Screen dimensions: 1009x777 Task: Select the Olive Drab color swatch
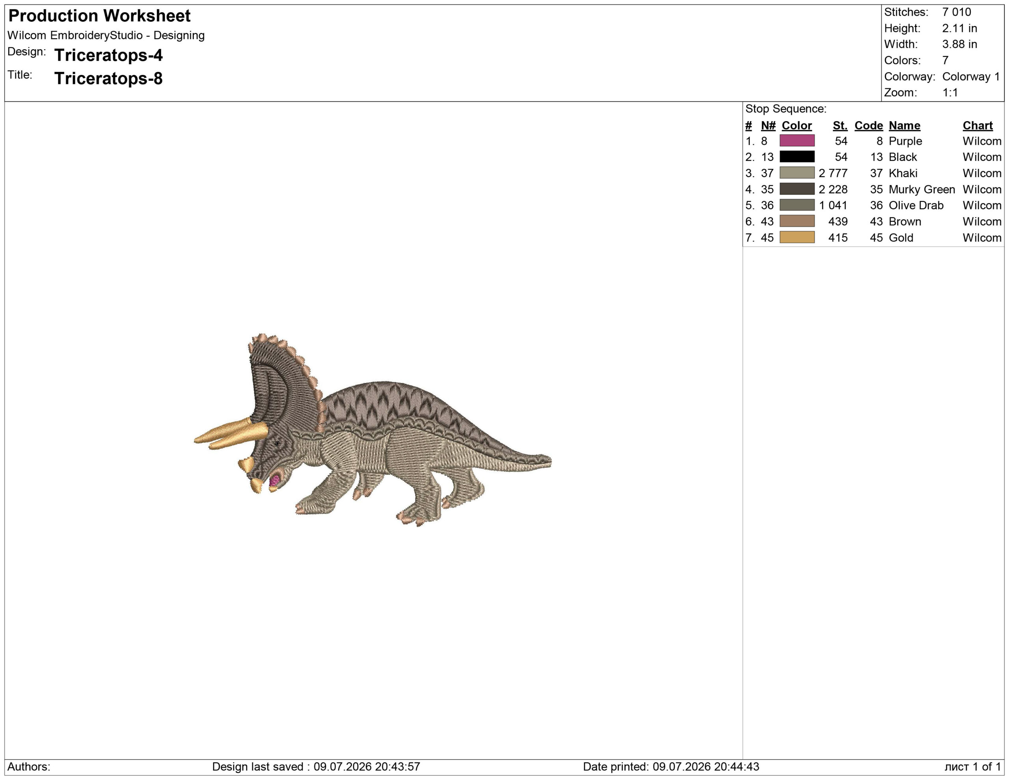click(797, 205)
